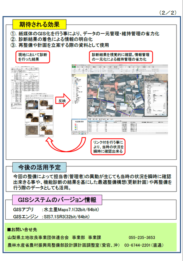
Task: Click the curved red return arrow
Action: 65,144
